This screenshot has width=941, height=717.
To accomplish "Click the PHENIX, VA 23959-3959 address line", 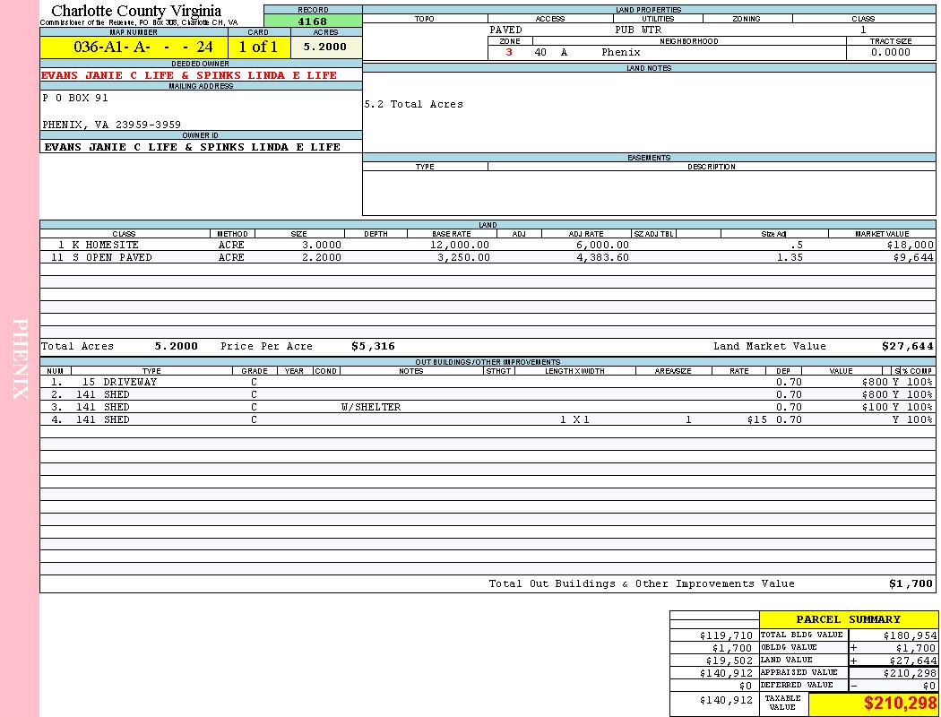I will 111,125.
